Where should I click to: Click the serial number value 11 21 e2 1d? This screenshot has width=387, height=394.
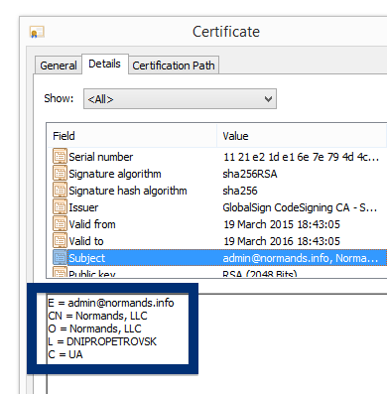(x=301, y=157)
